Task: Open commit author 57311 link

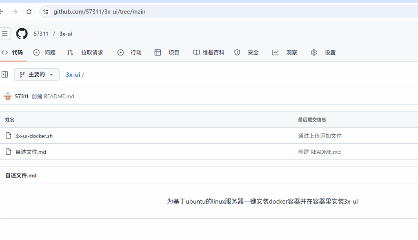Action: pyautogui.click(x=22, y=96)
